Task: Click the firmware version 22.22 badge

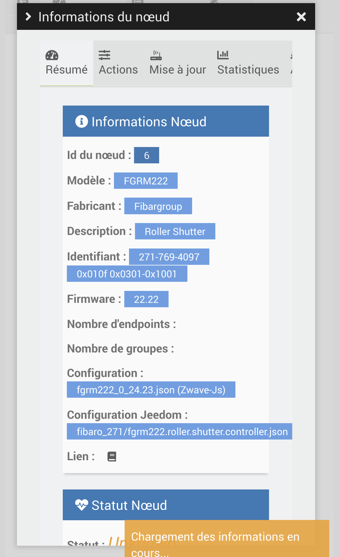Action: coord(146,299)
